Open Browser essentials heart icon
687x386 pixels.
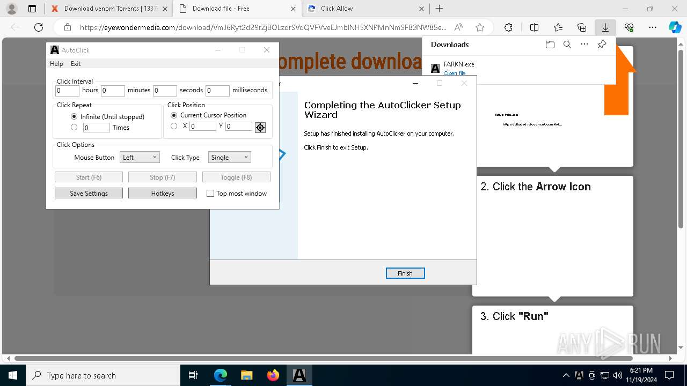pyautogui.click(x=629, y=27)
